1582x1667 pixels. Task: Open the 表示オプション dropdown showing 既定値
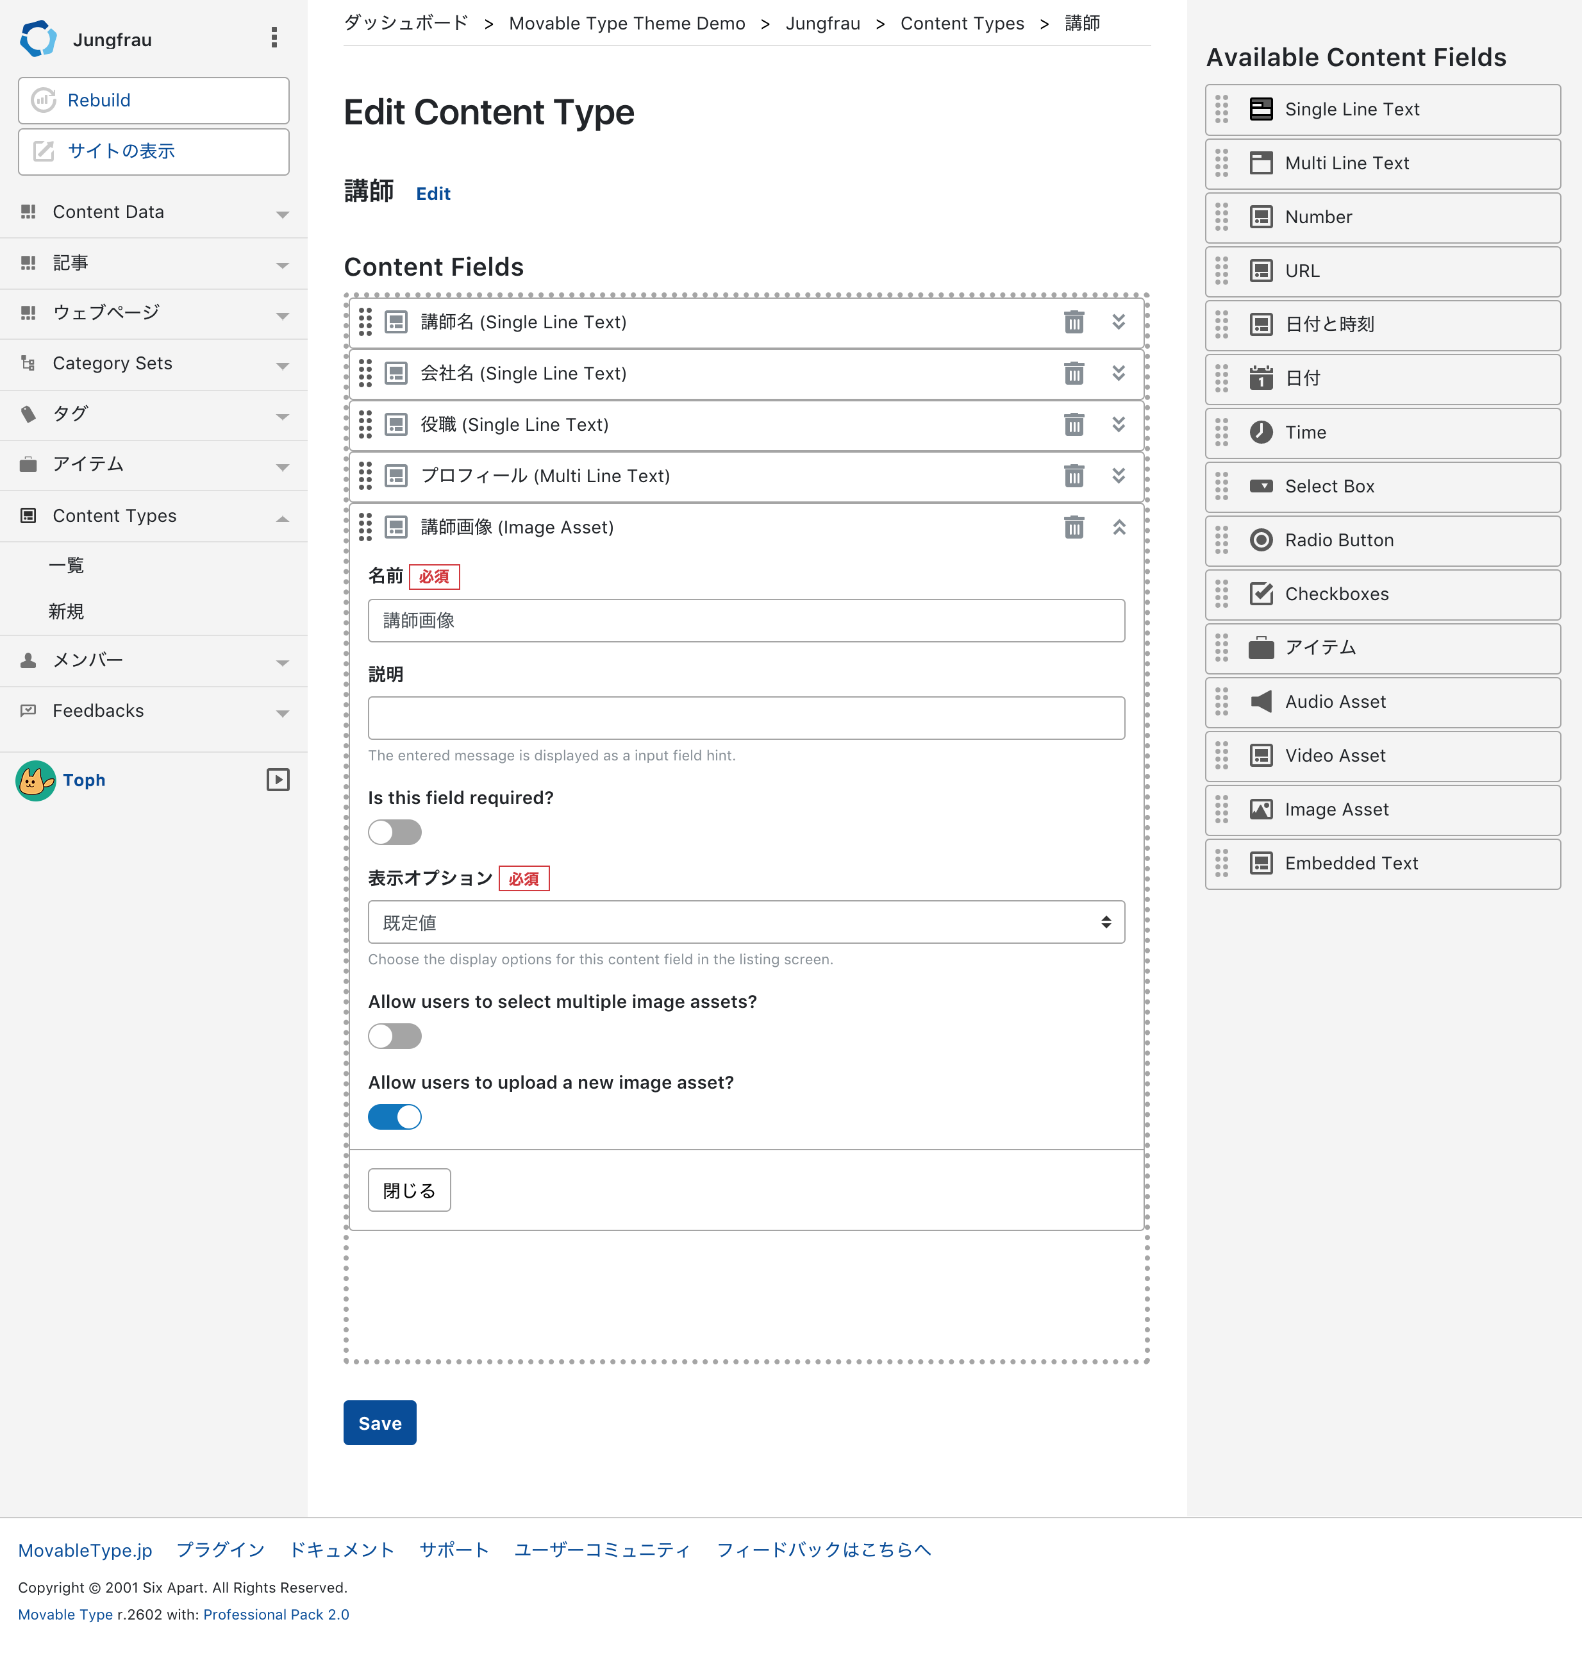(746, 922)
